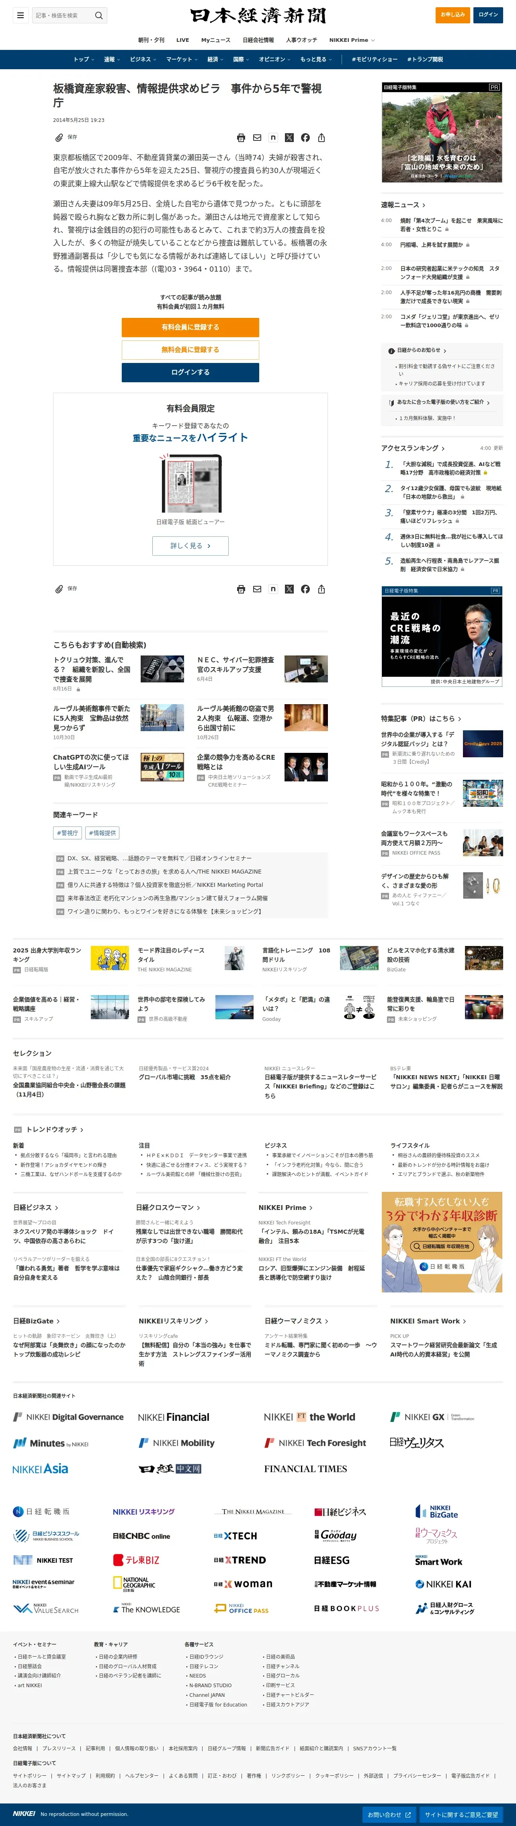Open the 最近のCRE戦略の潮流 ad banner

pyautogui.click(x=442, y=636)
